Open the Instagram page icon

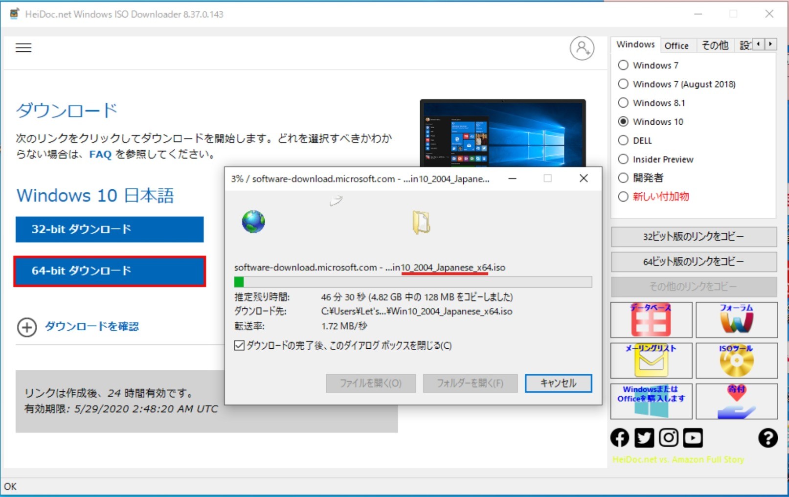coord(669,438)
